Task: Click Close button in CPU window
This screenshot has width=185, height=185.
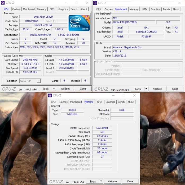Action: pyautogui.click(x=83, y=89)
